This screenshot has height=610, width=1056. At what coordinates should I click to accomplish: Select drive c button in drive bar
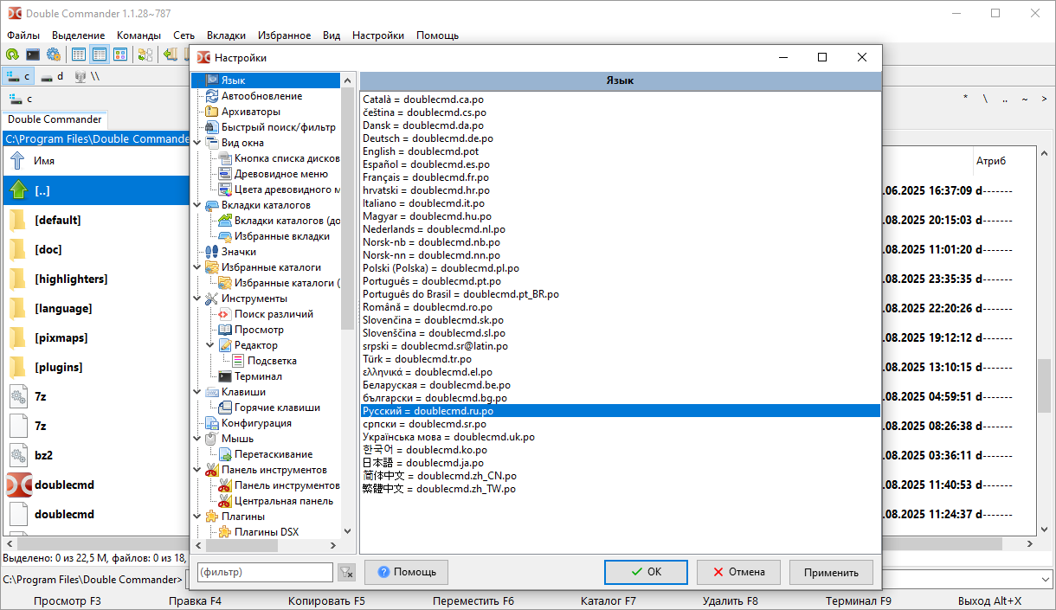pos(20,76)
